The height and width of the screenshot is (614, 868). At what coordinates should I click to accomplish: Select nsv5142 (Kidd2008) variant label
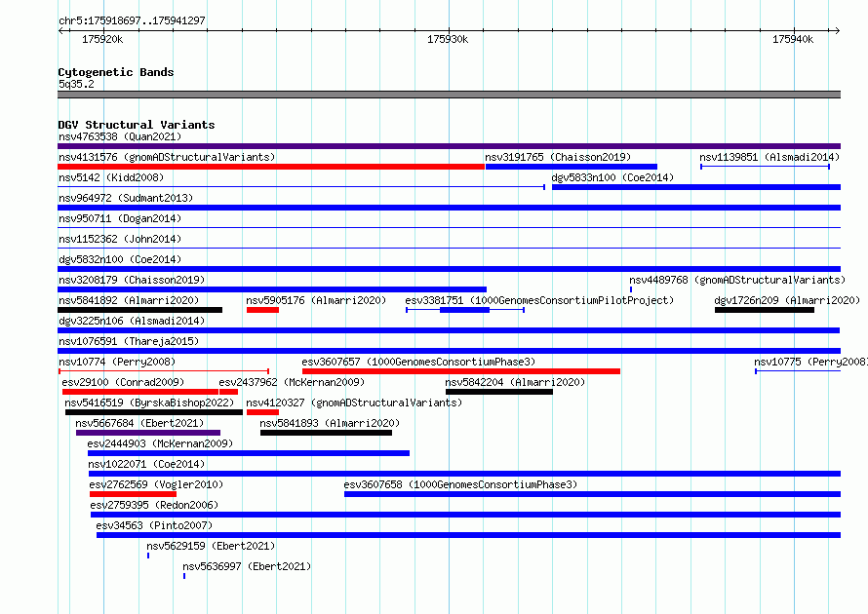coord(111,177)
